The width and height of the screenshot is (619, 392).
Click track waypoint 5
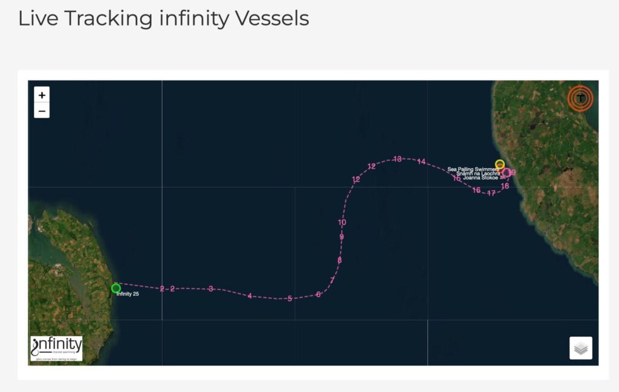(290, 299)
